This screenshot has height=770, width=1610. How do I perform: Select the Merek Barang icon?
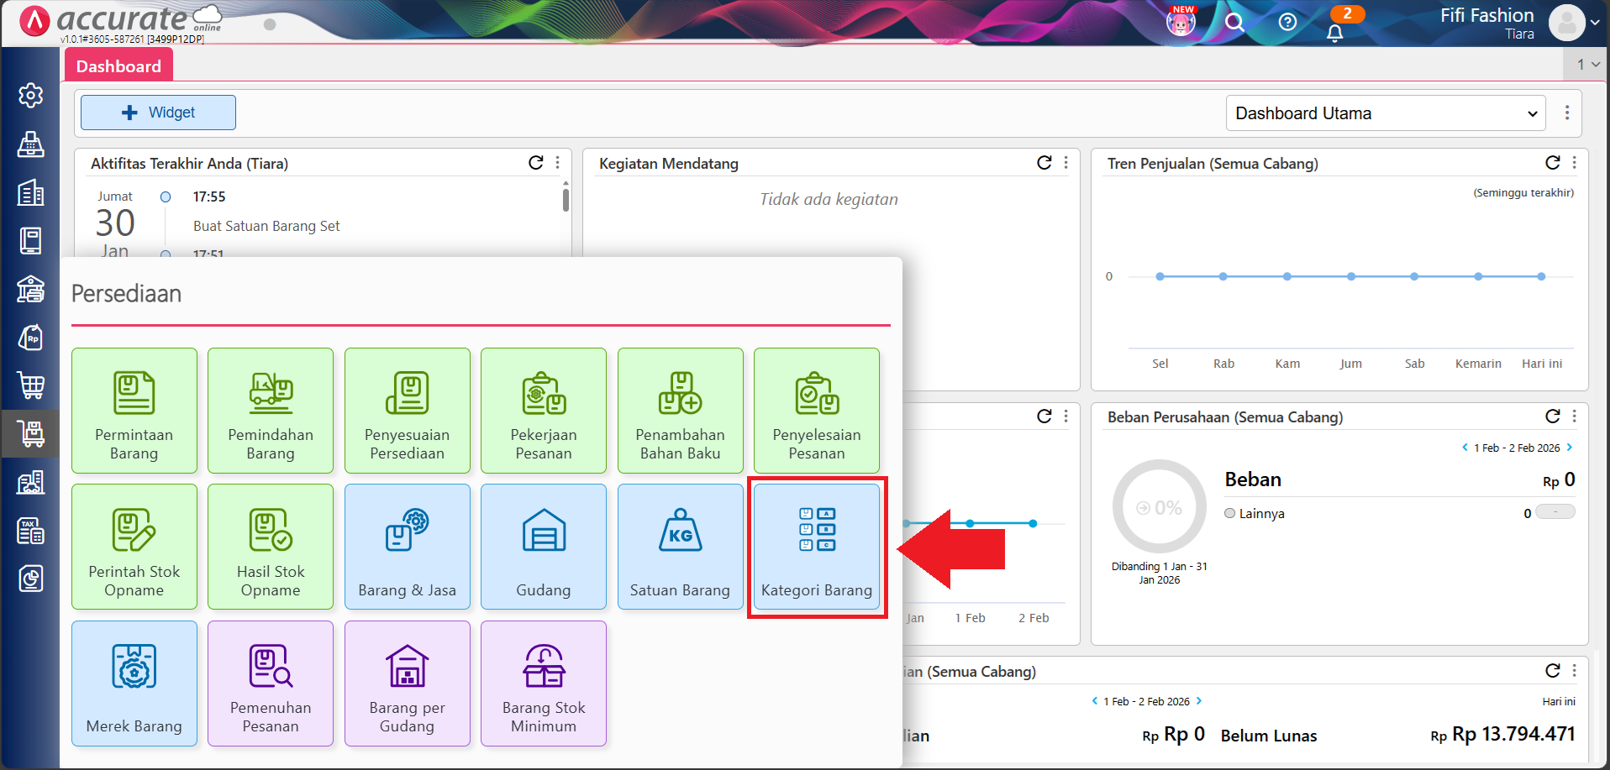click(134, 683)
